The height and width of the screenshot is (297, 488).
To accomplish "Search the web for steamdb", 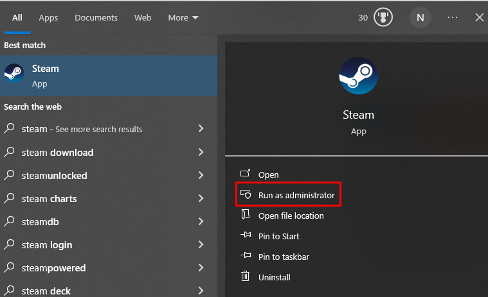I will [x=41, y=222].
